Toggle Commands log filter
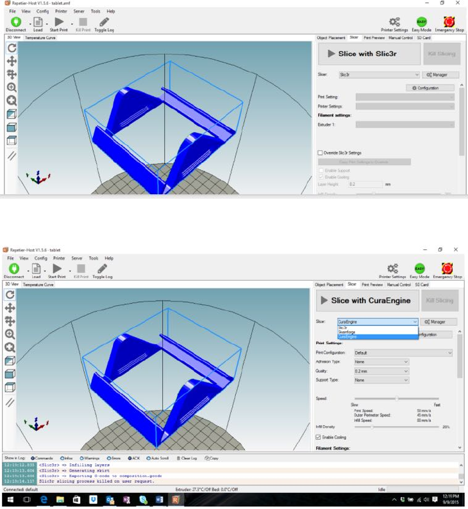 click(x=42, y=458)
